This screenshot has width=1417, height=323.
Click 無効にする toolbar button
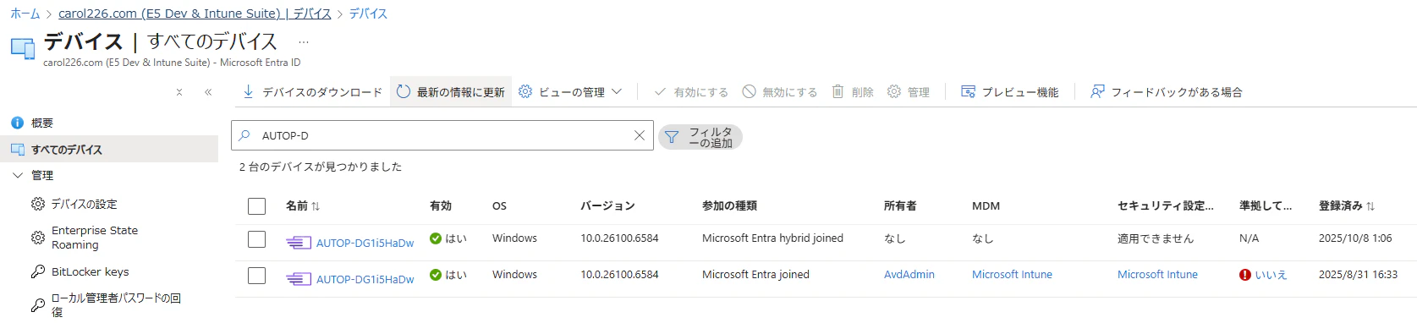click(780, 92)
